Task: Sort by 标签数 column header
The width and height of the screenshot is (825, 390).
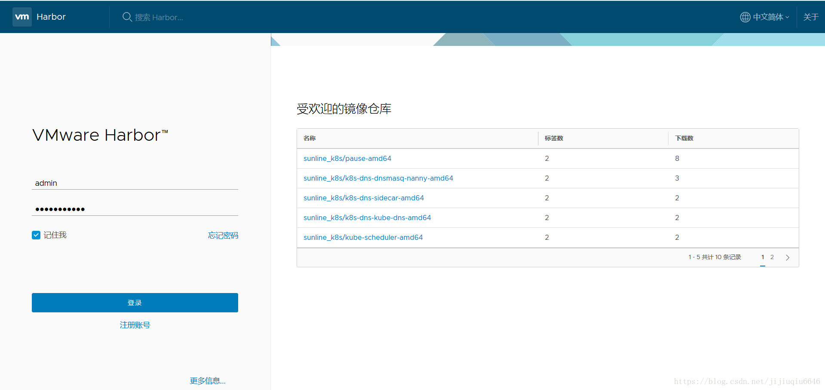Action: 554,138
